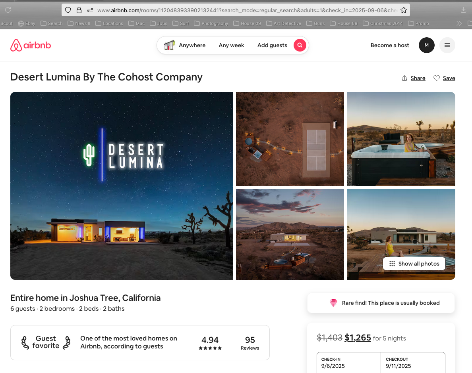Open the hot tub photo thumbnail
This screenshot has width=472, height=373.
pyautogui.click(x=401, y=139)
